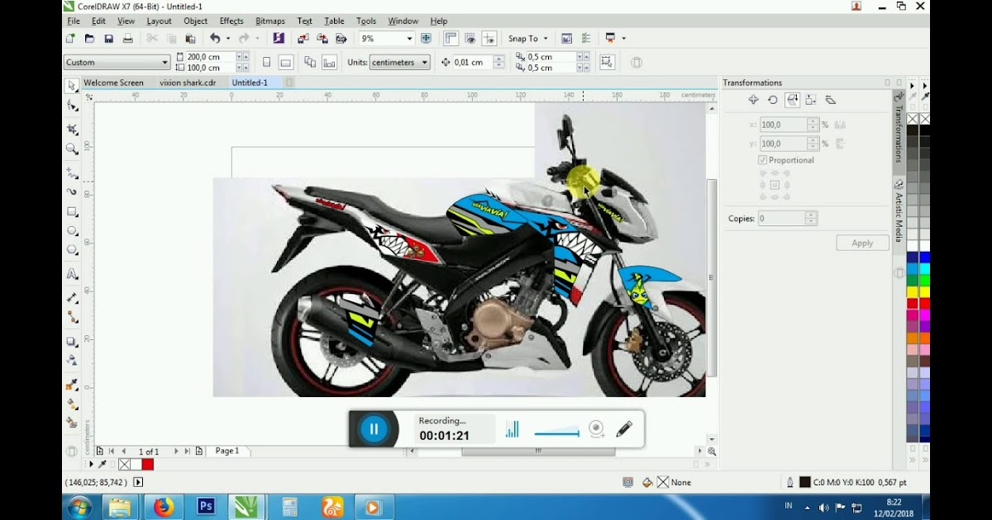Select the Parallel Dimension tool
The width and height of the screenshot is (992, 520).
[x=72, y=297]
